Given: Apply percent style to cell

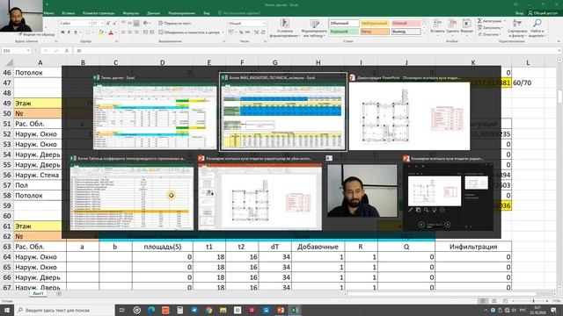Looking at the screenshot, I should (x=242, y=32).
